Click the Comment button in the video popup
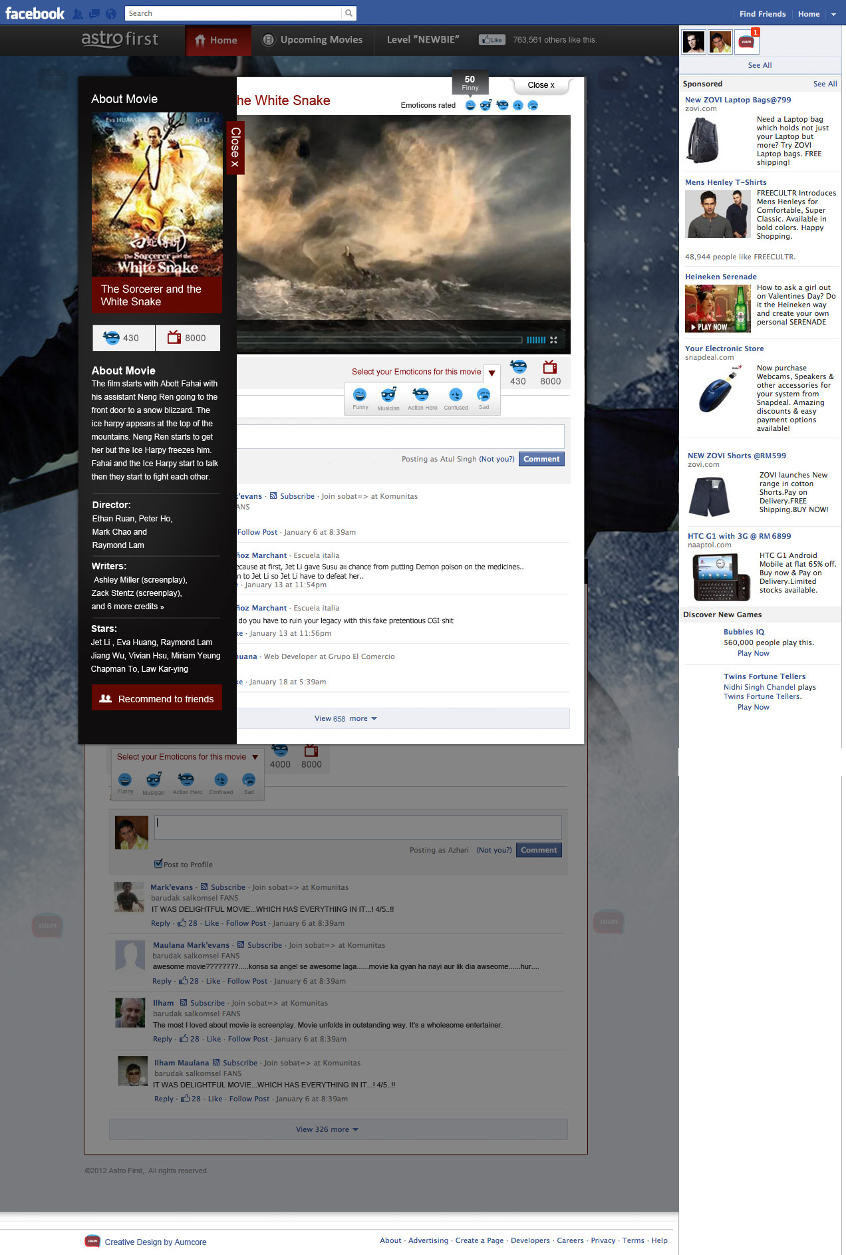Viewport: 846px width, 1255px height. point(541,459)
